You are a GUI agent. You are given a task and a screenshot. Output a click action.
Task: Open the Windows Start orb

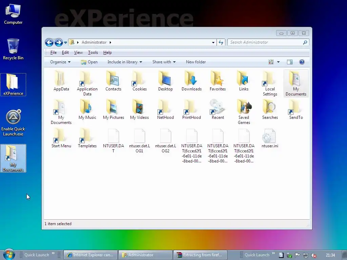pos(9,255)
